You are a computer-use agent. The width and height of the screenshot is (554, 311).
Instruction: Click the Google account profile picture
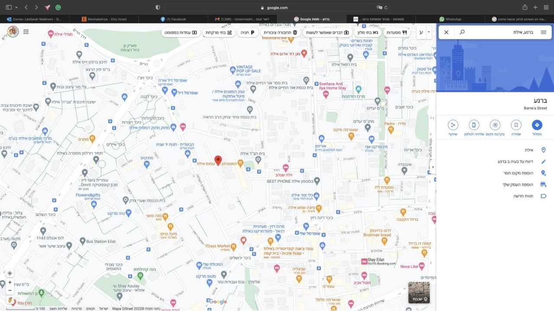(13, 32)
